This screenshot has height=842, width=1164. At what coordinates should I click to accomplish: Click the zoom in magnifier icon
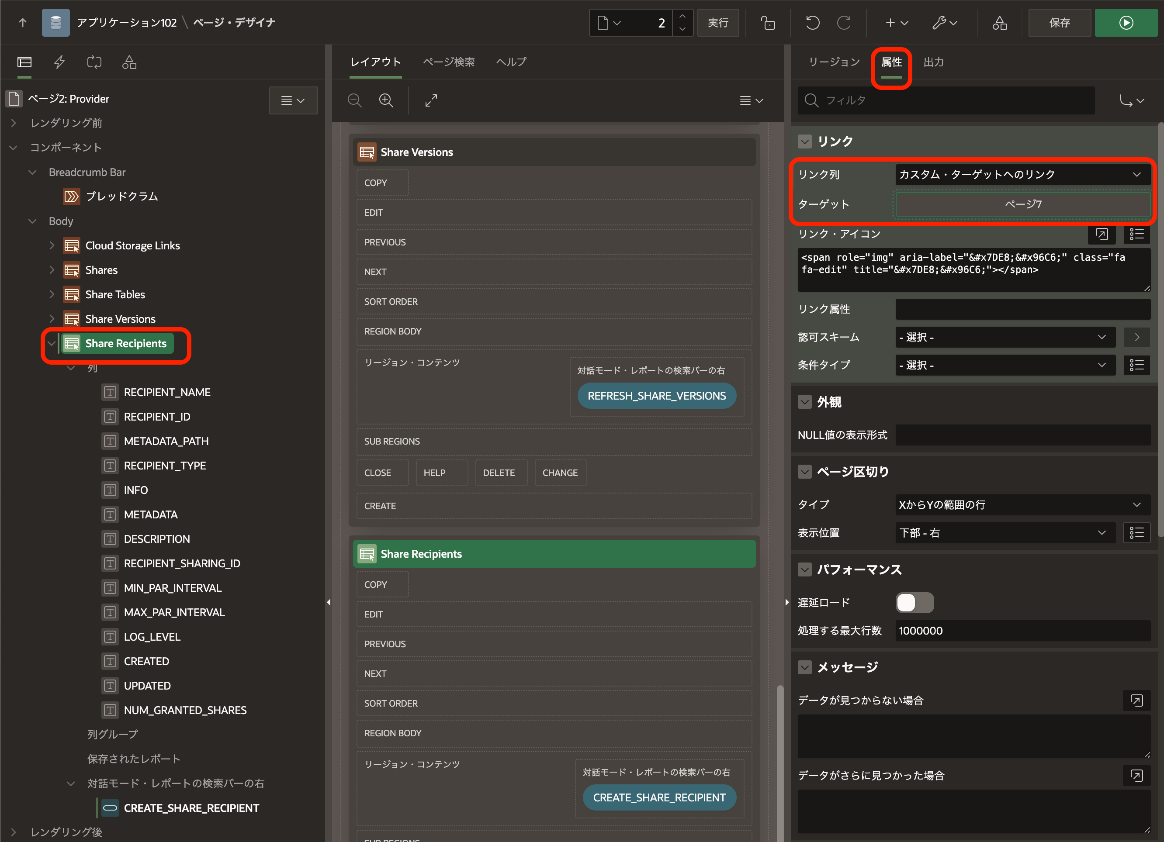coord(386,100)
